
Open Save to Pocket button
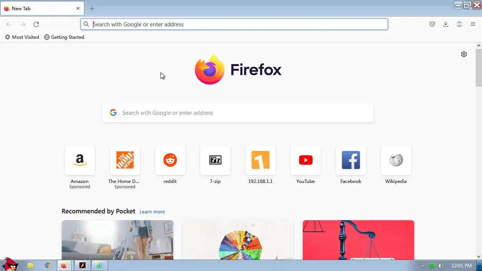[x=432, y=24]
